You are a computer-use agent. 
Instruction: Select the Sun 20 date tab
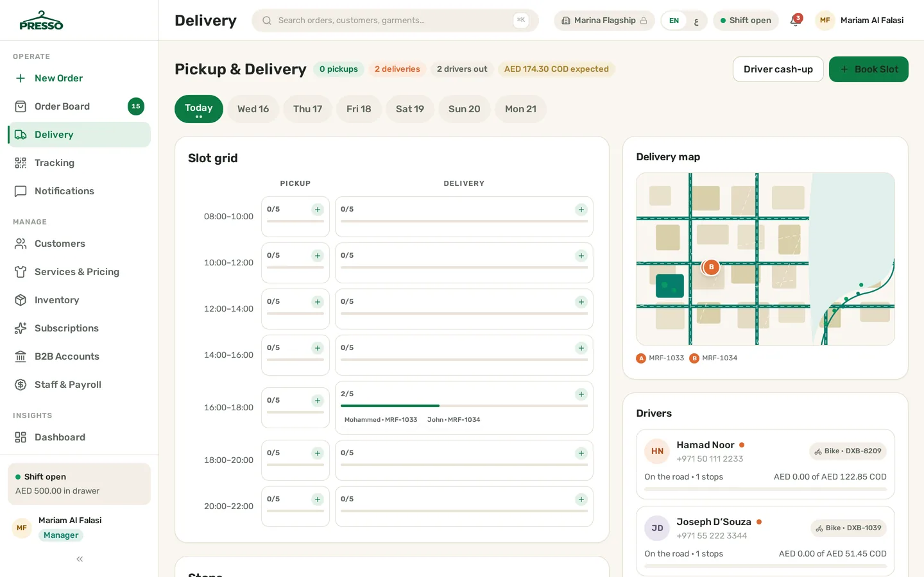(465, 109)
